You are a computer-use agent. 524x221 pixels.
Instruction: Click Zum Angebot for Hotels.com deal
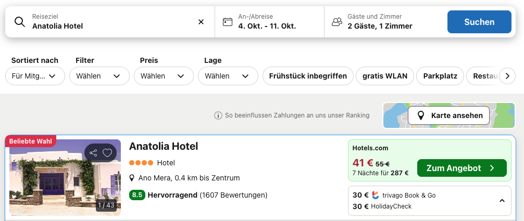click(x=461, y=168)
